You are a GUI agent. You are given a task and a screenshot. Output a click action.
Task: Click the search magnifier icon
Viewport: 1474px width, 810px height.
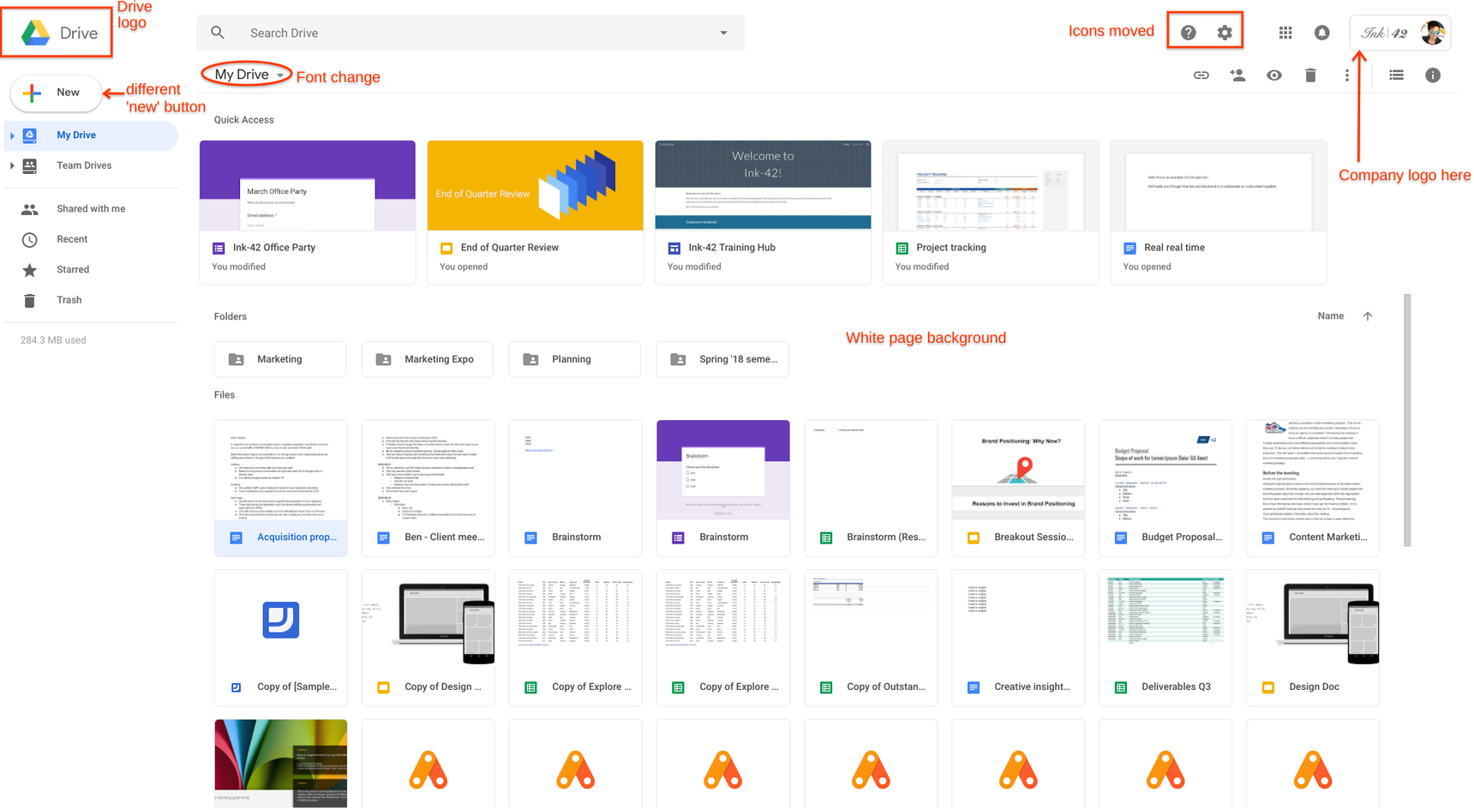[218, 33]
